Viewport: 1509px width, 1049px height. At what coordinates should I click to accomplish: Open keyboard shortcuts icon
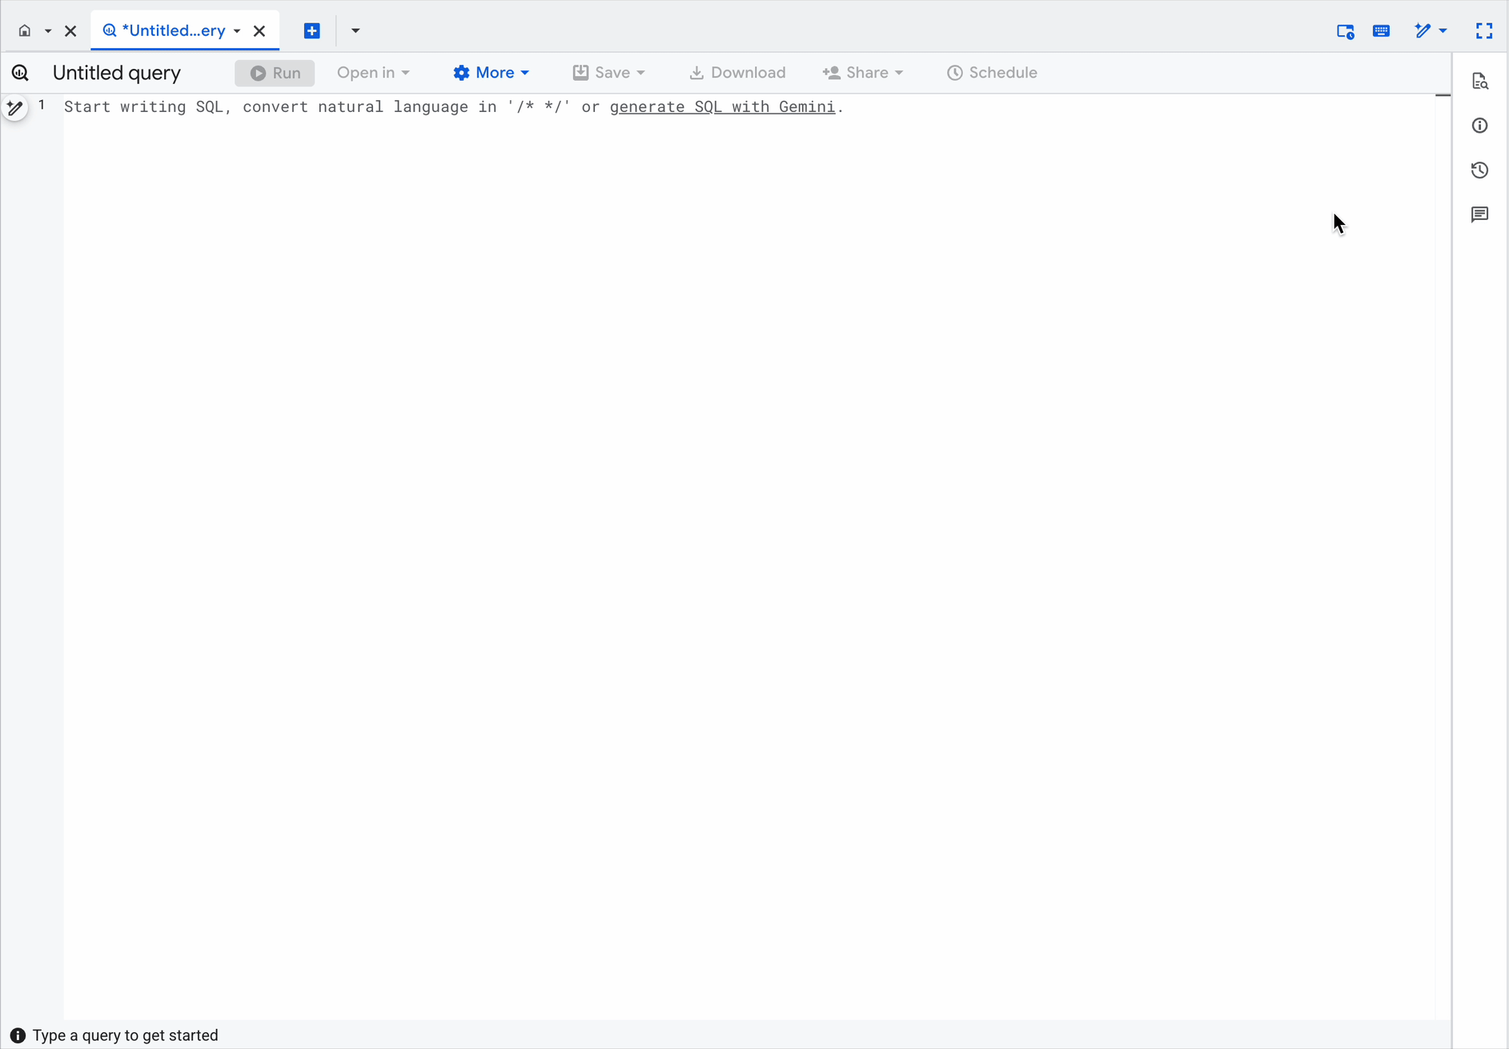(1381, 31)
